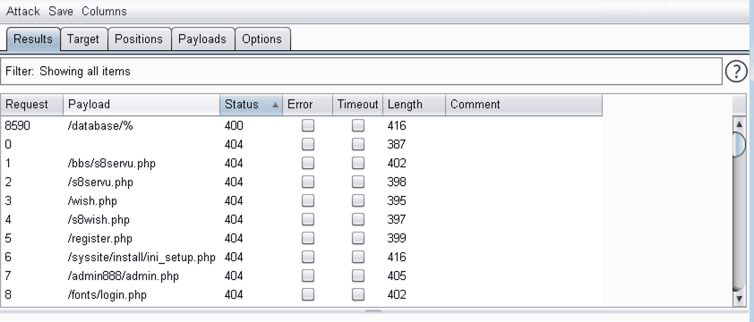Click the scrollbar down arrow
This screenshot has width=754, height=322.
(x=739, y=299)
